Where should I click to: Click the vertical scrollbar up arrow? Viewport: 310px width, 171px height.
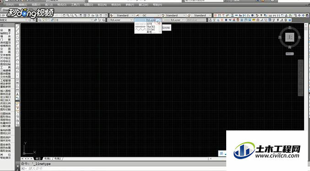[x=306, y=25]
